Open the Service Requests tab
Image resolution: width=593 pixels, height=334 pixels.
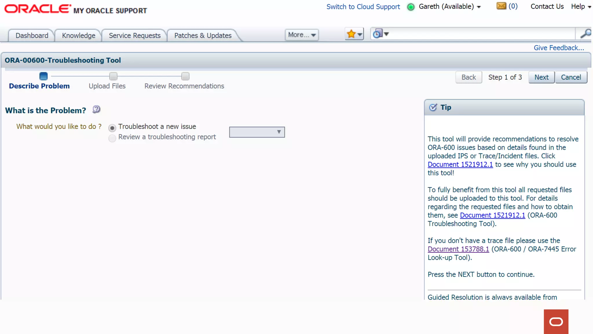[x=135, y=36]
